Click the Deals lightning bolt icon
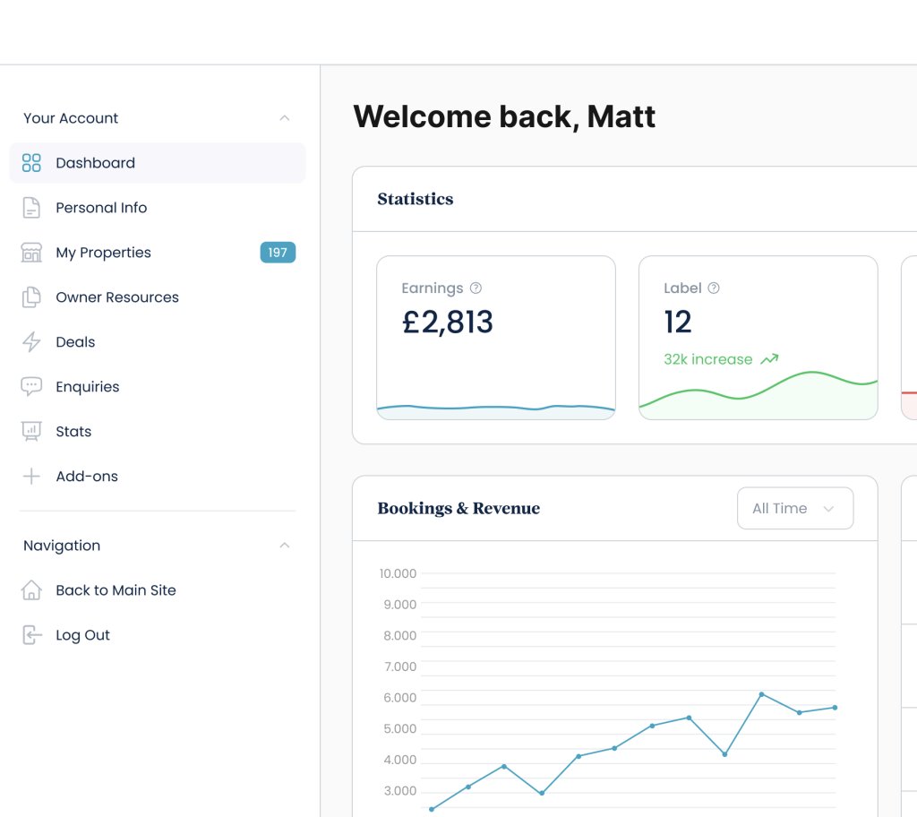Viewport: 917px width, 817px height. pos(31,342)
